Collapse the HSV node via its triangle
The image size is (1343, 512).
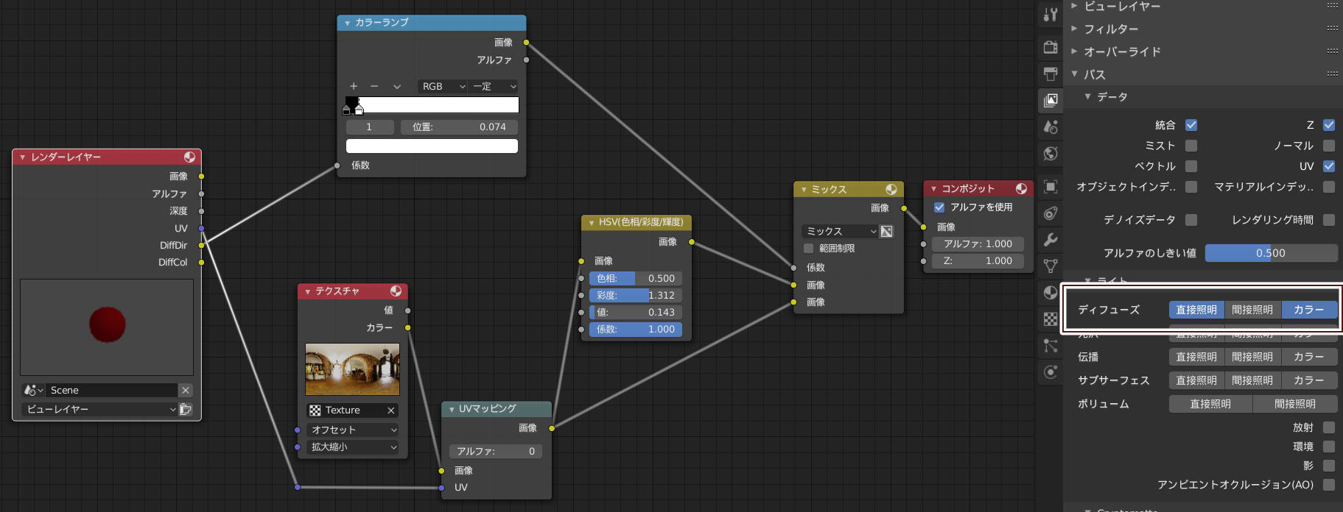click(x=591, y=222)
